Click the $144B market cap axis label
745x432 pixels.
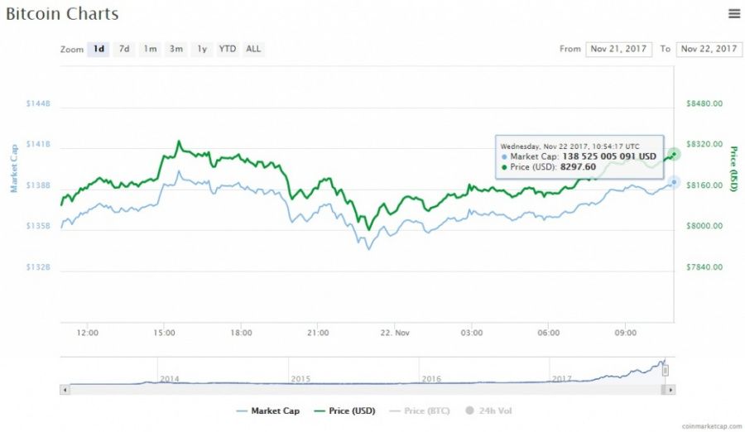tap(38, 103)
